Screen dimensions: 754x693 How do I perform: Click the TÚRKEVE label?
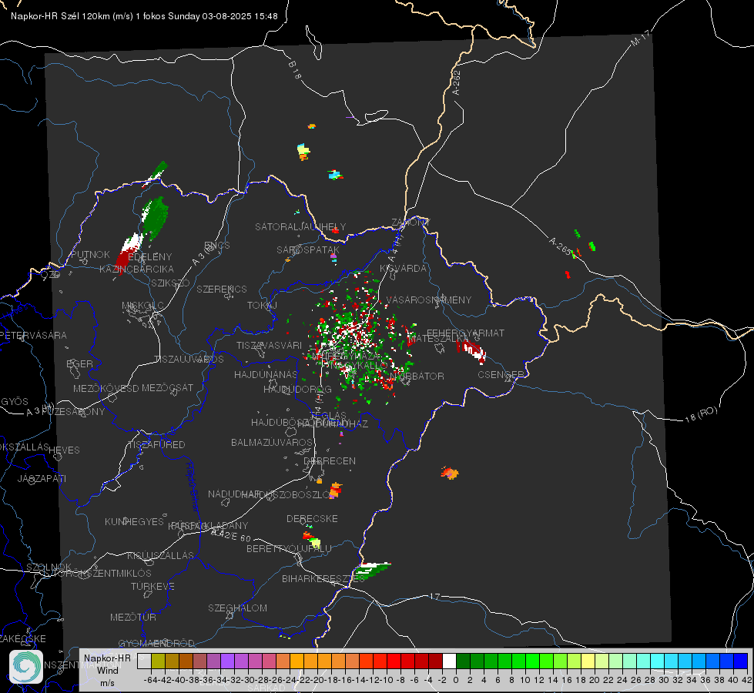tap(153, 586)
